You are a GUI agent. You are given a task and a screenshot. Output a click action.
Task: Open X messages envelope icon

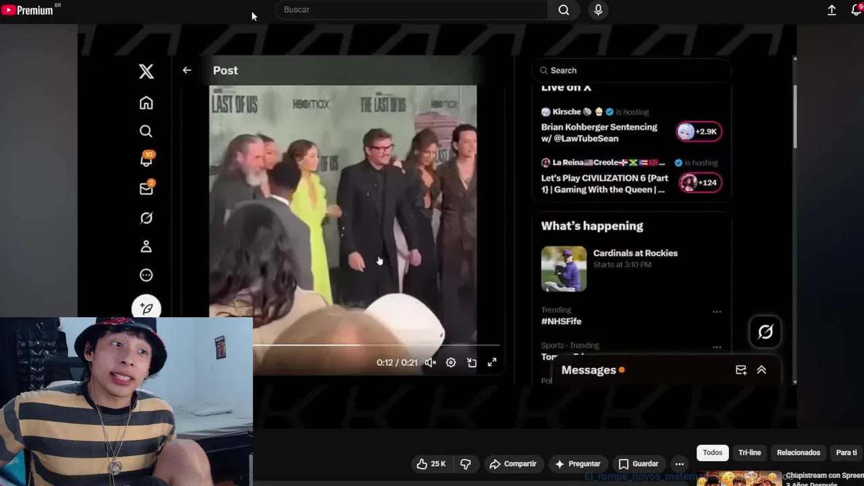[x=146, y=189]
